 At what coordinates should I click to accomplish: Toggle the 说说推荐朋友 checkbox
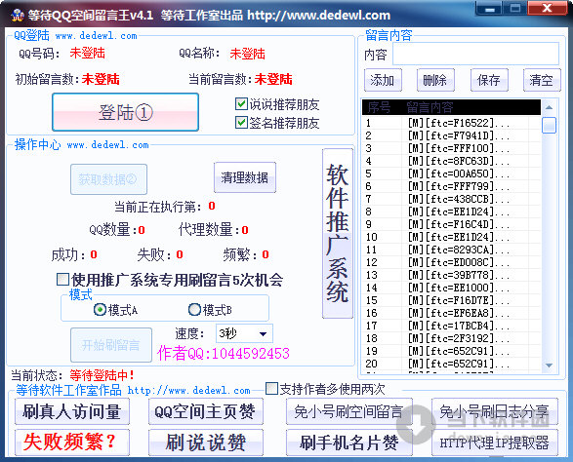pyautogui.click(x=241, y=104)
